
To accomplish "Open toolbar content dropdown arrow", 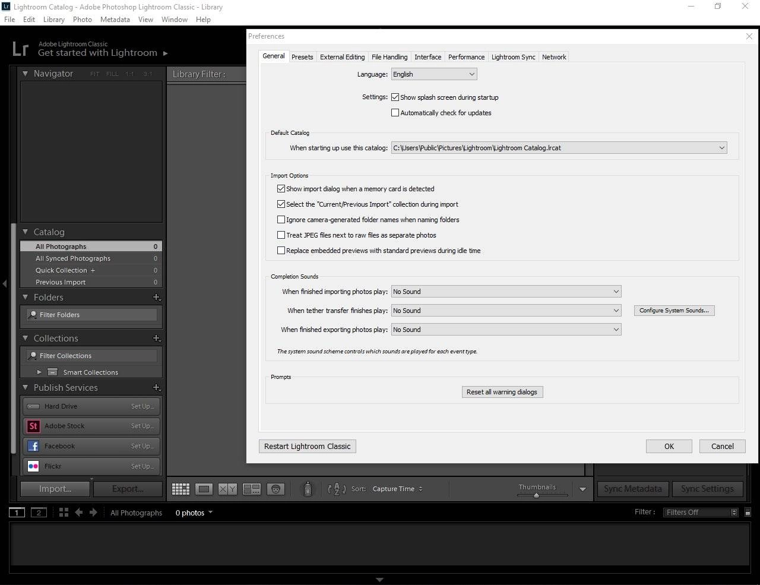I will pos(582,489).
